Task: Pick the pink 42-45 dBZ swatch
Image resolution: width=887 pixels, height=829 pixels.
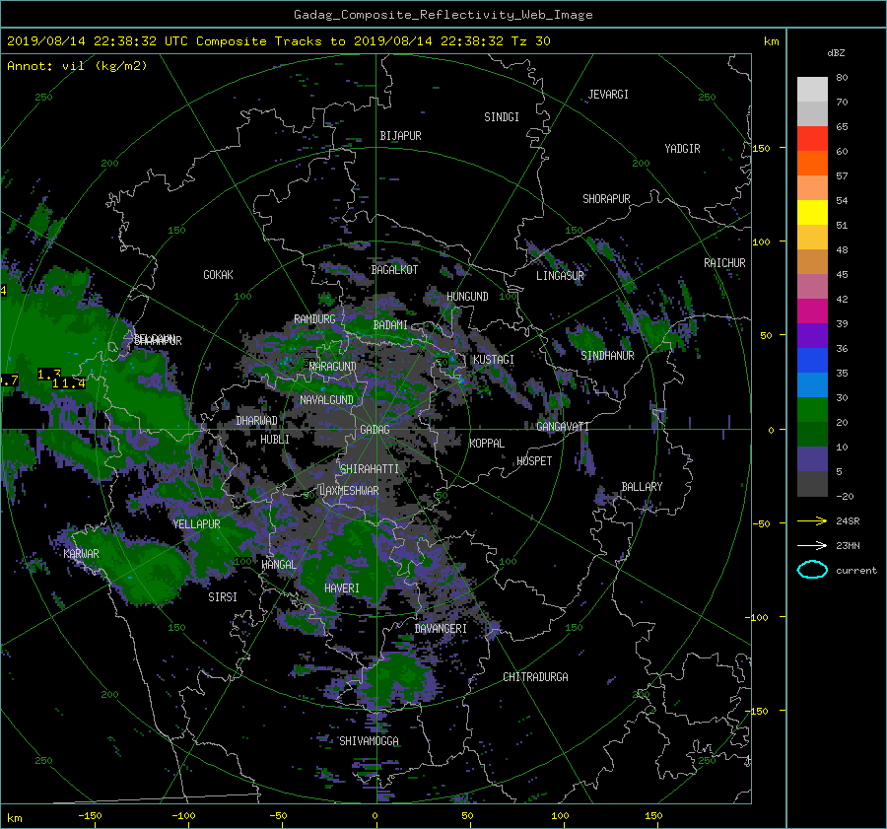Action: [x=812, y=286]
